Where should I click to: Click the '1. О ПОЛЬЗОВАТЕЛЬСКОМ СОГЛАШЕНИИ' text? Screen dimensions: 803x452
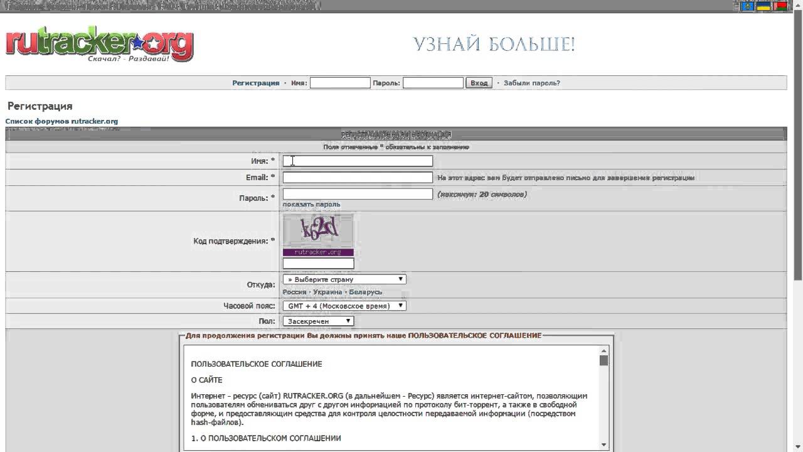(266, 438)
